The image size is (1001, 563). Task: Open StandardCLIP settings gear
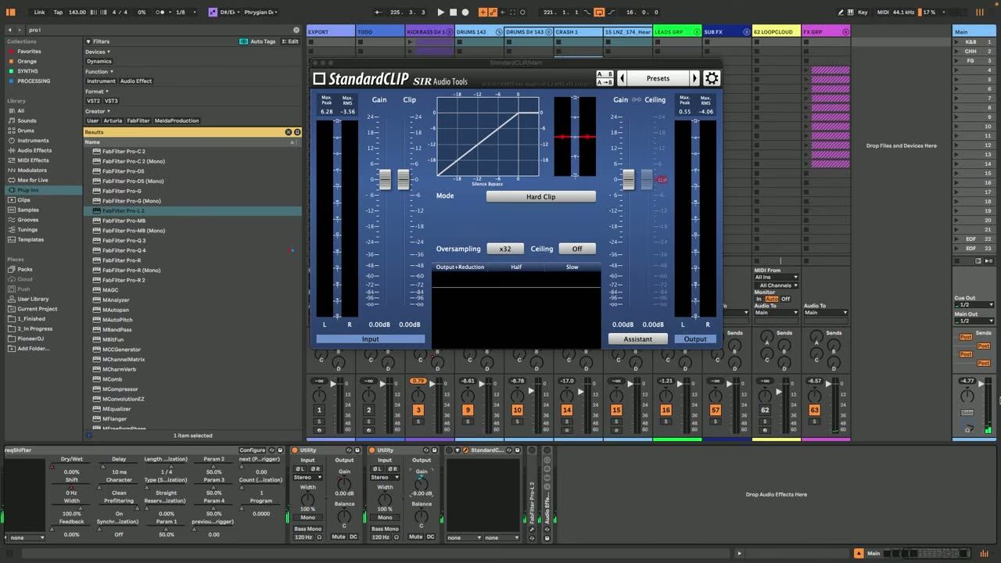point(711,78)
